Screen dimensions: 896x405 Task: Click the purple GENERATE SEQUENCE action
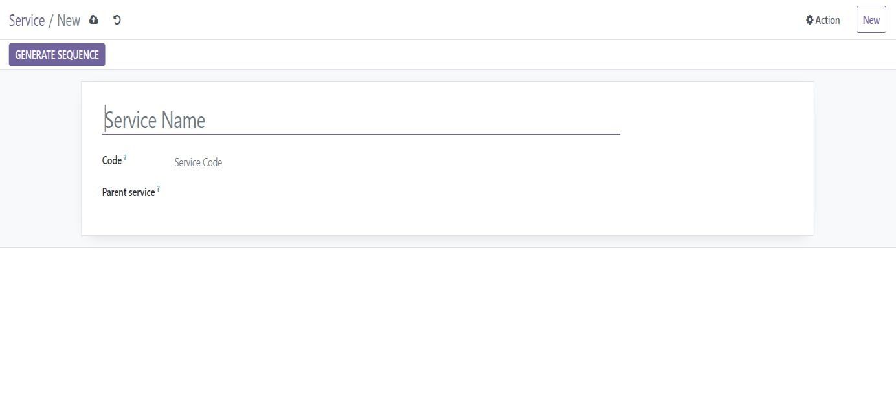(56, 54)
